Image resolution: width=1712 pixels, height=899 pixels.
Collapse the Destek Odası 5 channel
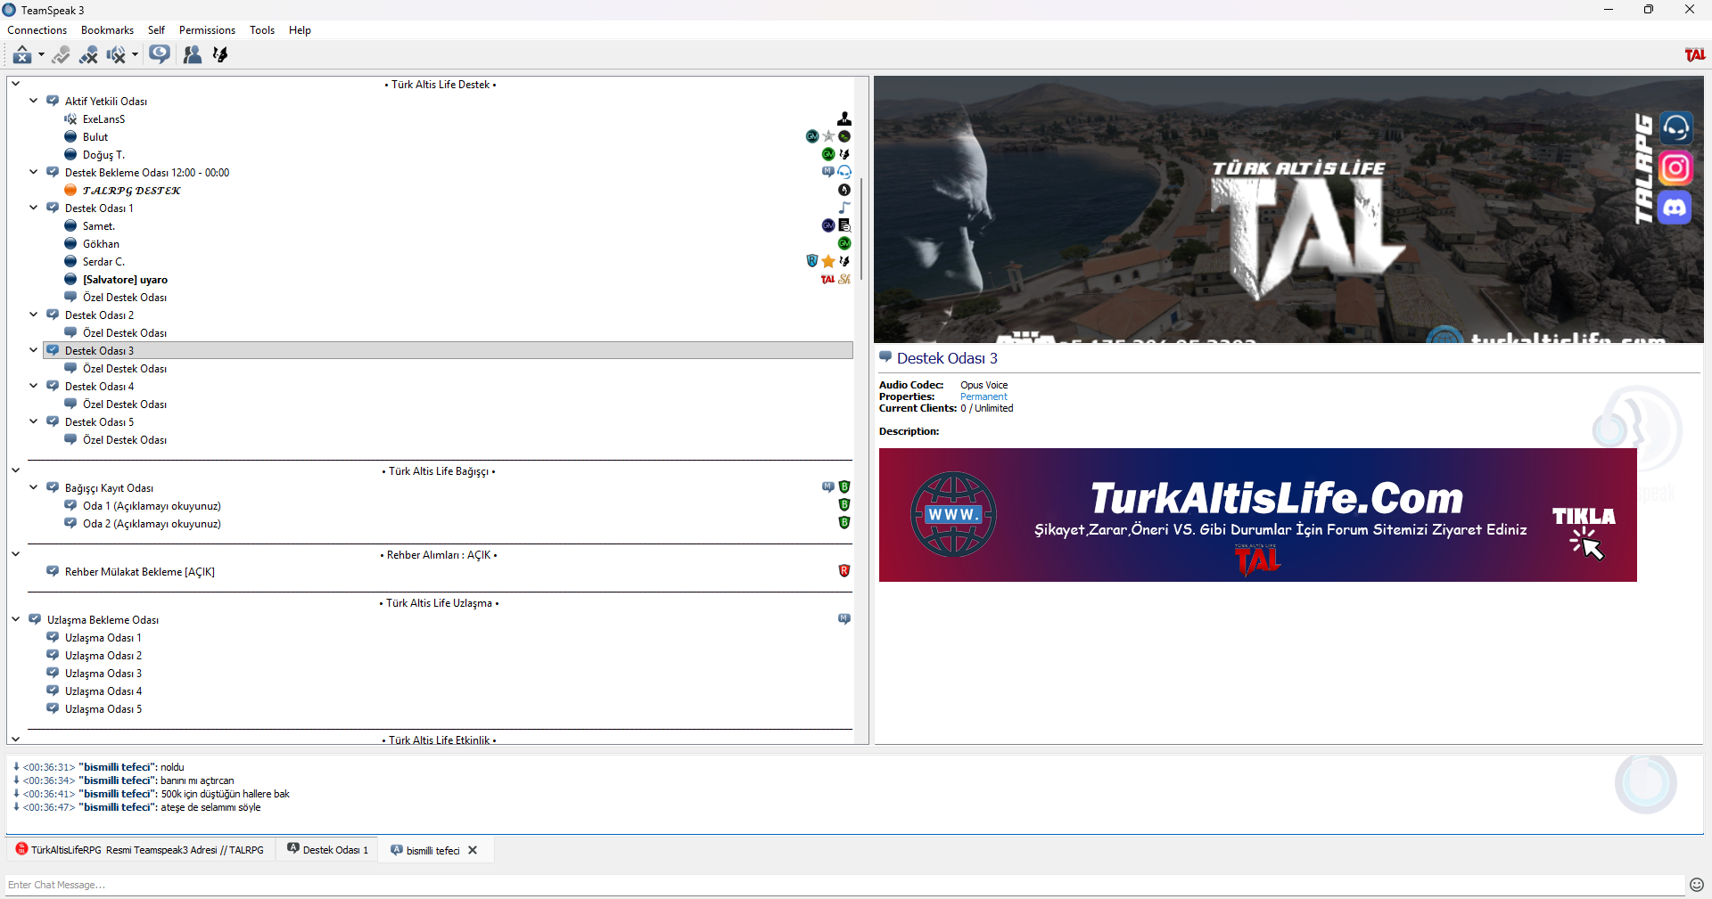33,421
